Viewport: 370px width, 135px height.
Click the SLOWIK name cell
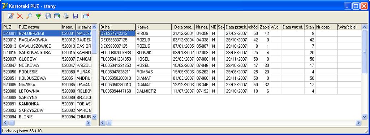[153, 53]
